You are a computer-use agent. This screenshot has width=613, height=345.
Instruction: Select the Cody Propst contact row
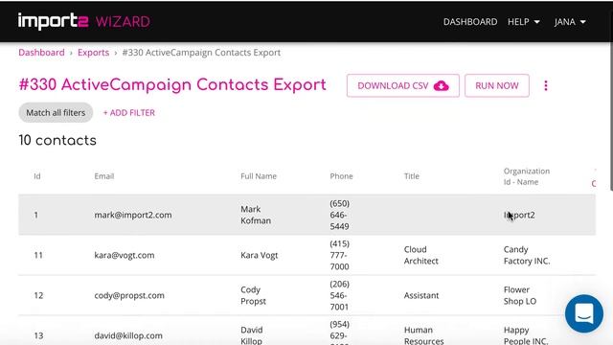coord(306,295)
